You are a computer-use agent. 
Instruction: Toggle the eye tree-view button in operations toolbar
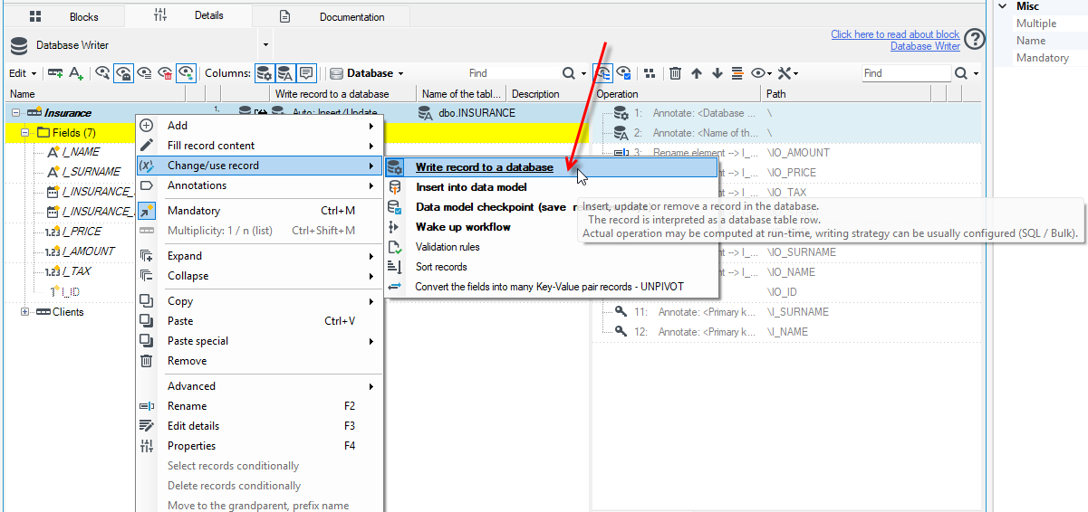(602, 73)
